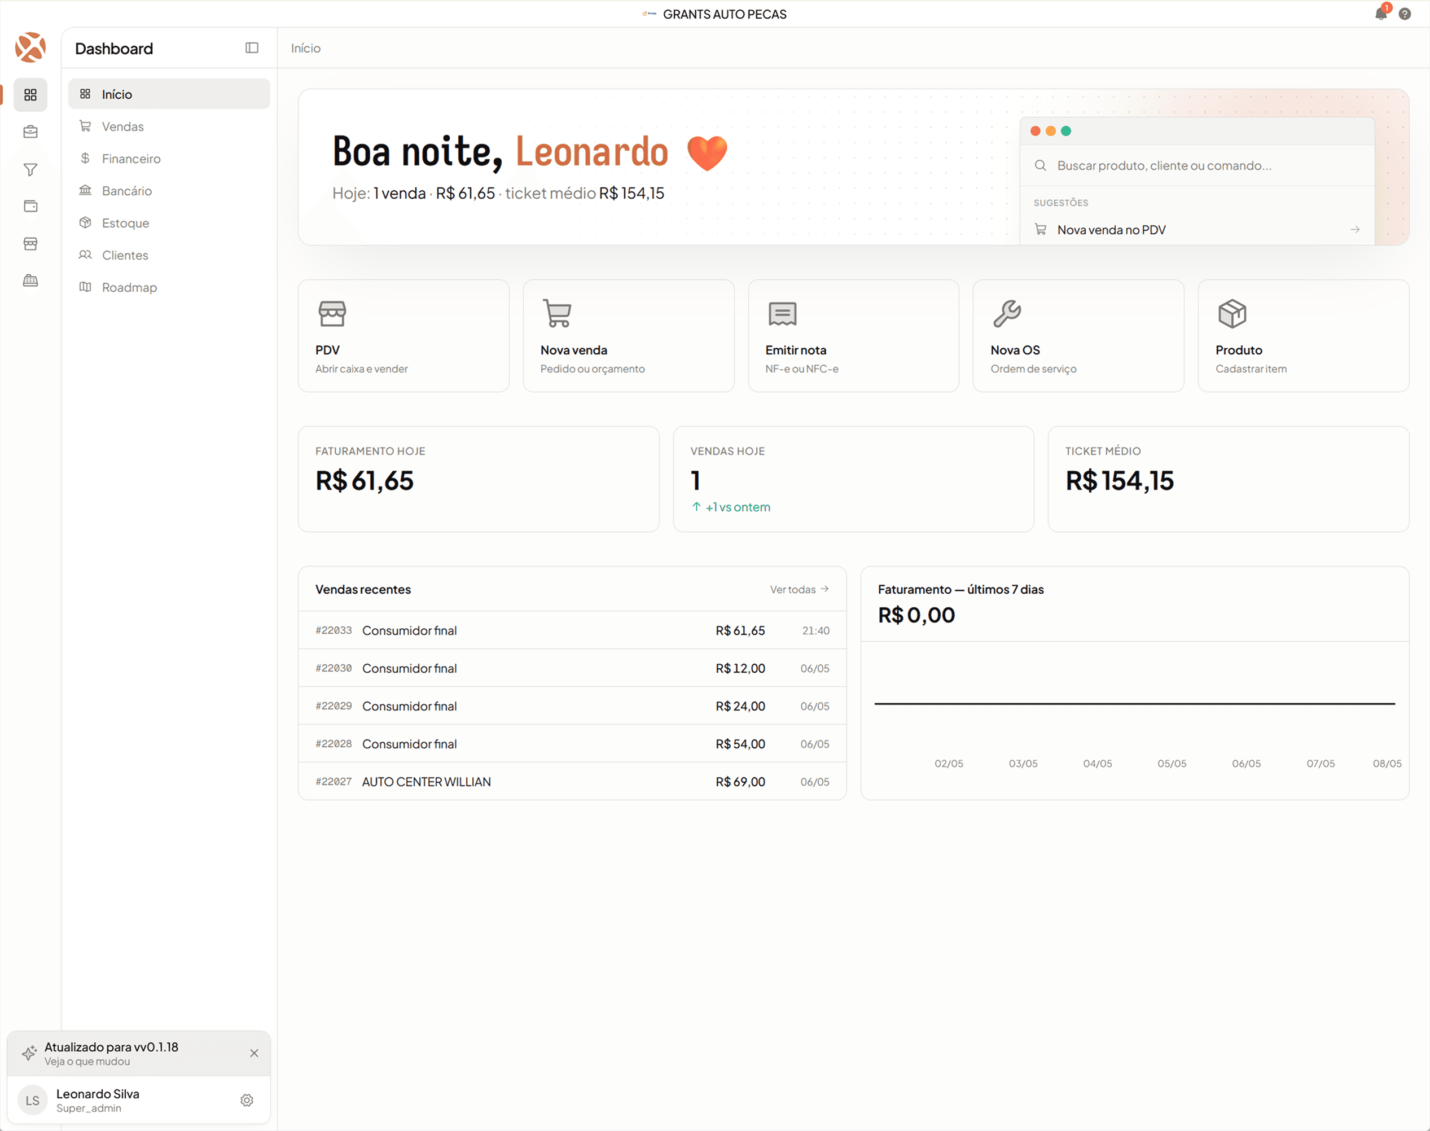Click the sparkle icon on update notice
1430x1131 pixels.
pyautogui.click(x=28, y=1053)
